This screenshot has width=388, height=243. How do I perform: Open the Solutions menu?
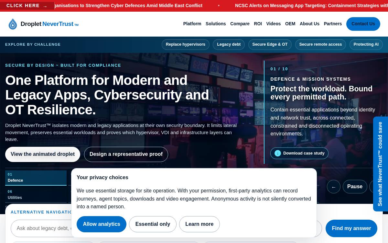tap(216, 24)
